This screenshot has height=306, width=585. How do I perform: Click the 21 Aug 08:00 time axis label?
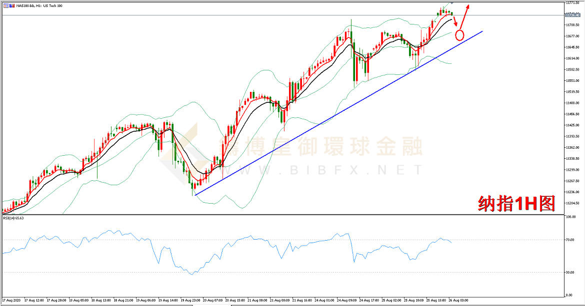(279, 300)
